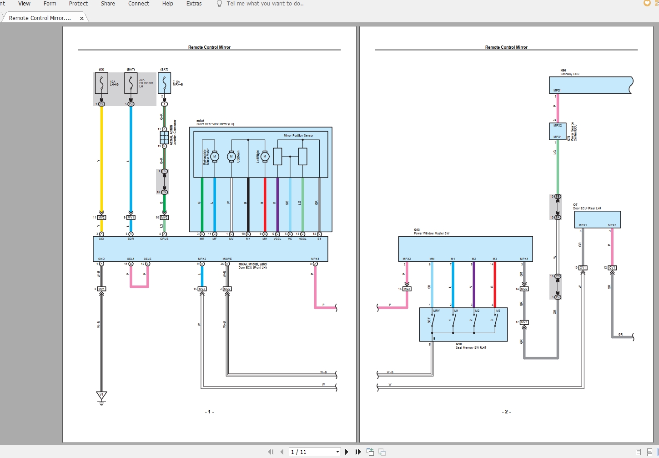Click the next view history icon
Image resolution: width=659 pixels, height=458 pixels.
[382, 452]
